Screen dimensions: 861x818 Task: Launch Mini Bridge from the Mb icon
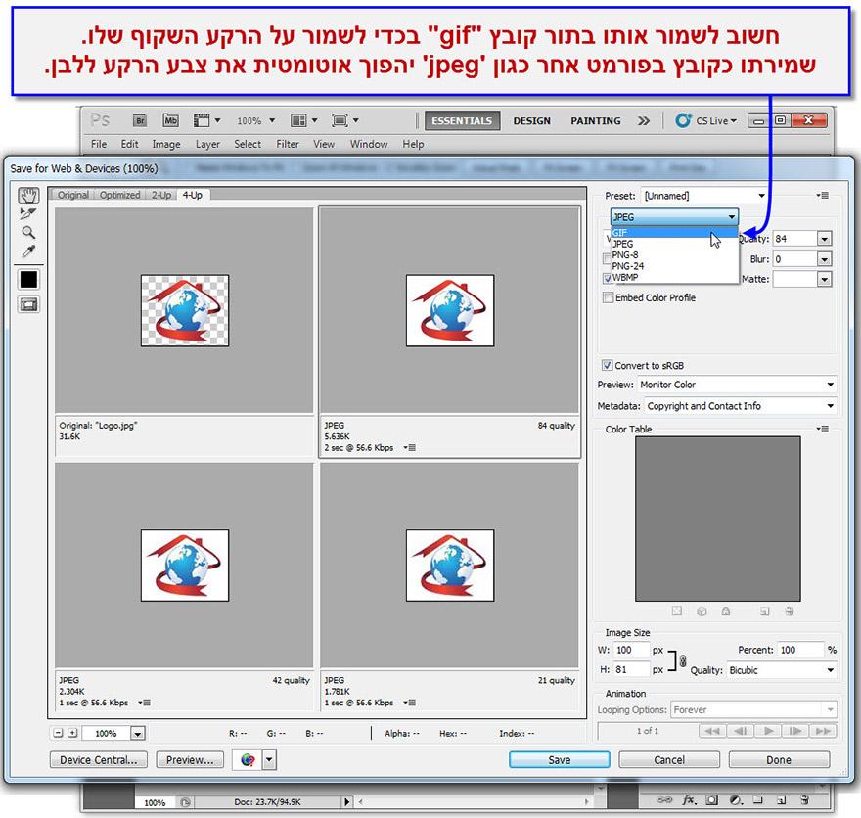tap(171, 120)
